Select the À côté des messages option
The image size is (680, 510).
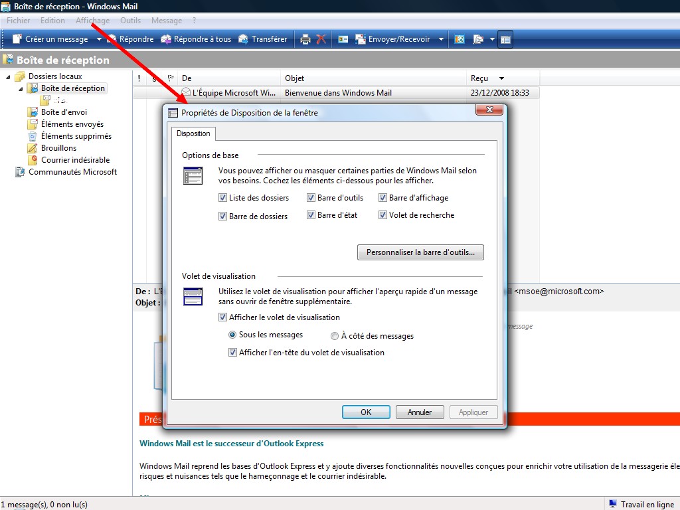(x=335, y=336)
